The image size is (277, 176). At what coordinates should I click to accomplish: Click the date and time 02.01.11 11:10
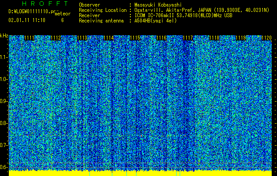pyautogui.click(x=27, y=20)
